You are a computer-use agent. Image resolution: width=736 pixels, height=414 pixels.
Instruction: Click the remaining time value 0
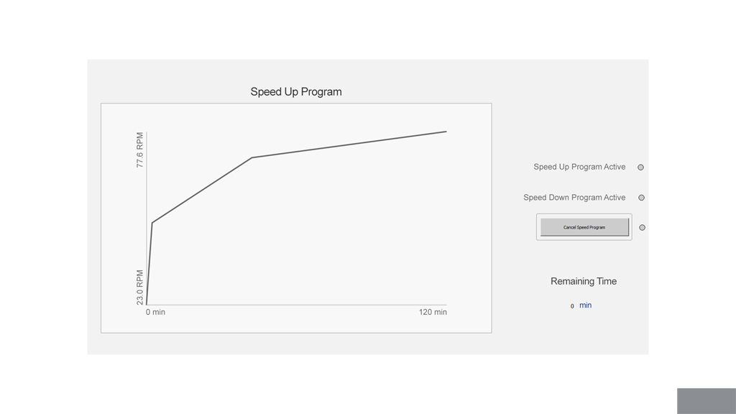[x=572, y=306]
